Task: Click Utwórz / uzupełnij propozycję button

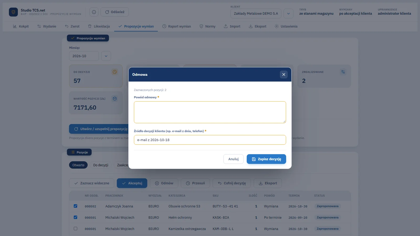Action: point(101,129)
